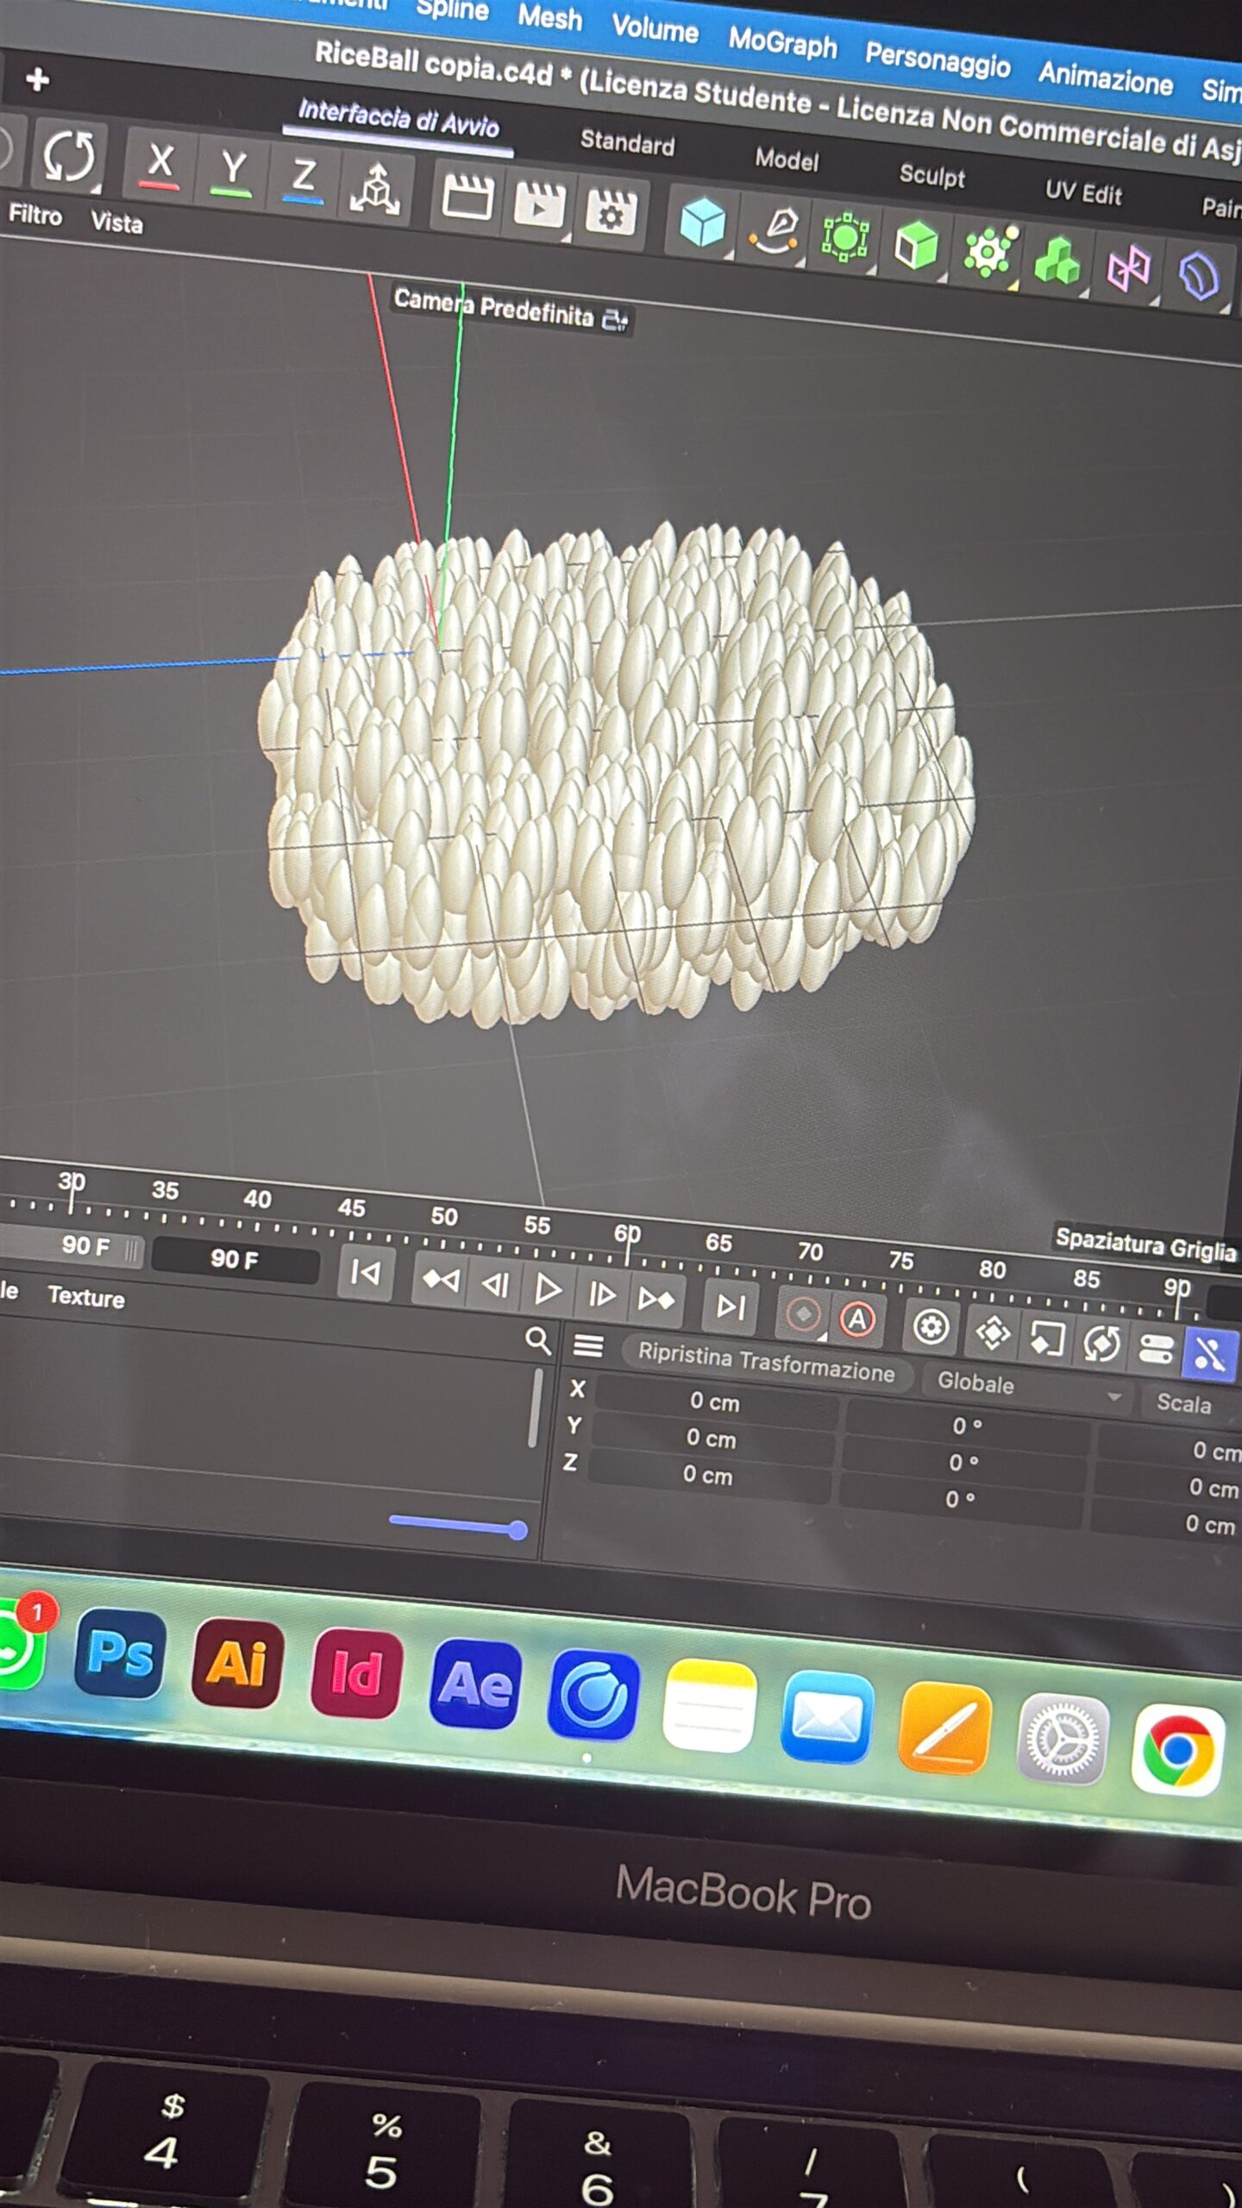Record active objects keyframe button

[803, 1314]
